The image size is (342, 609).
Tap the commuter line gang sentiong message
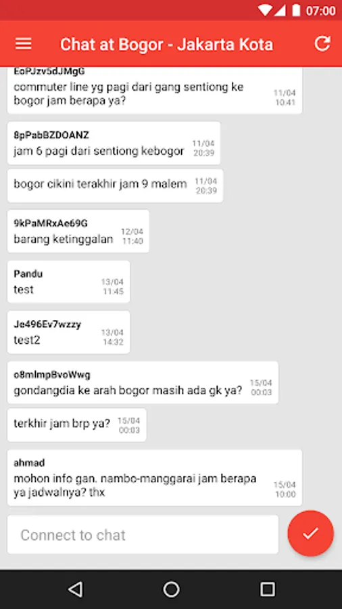[155, 91]
